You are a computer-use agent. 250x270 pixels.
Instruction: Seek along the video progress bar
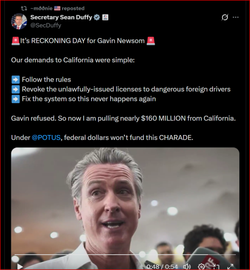click(125, 254)
